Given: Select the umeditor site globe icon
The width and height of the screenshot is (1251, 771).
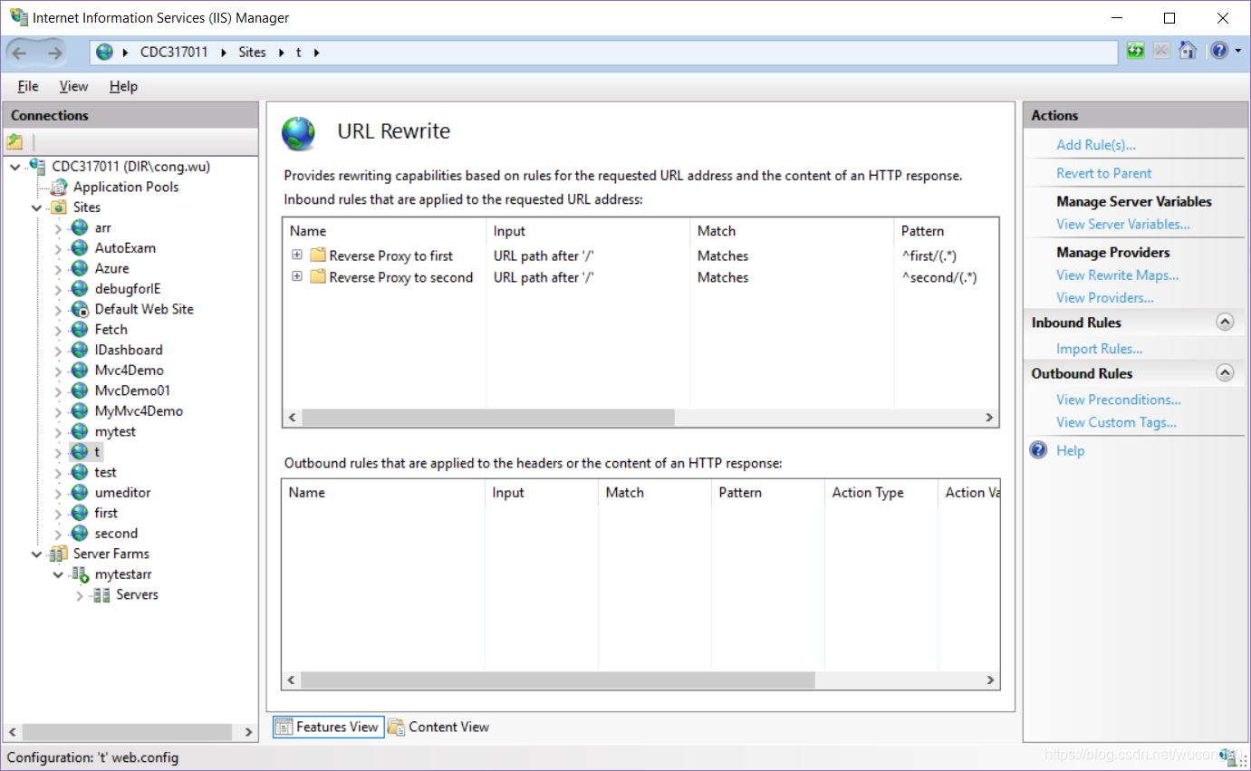Looking at the screenshot, I should pos(80,493).
